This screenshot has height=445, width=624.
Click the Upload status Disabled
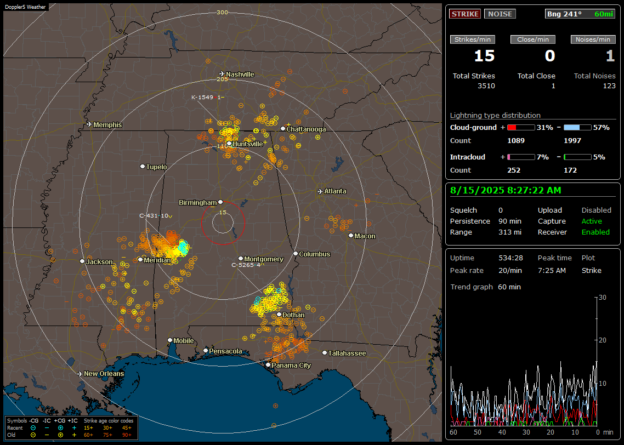[x=596, y=210]
